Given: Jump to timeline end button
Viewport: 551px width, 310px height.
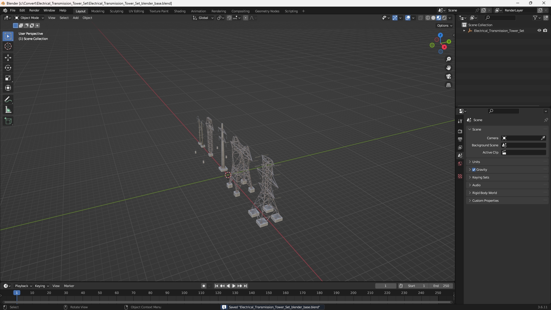Looking at the screenshot, I should 246,286.
